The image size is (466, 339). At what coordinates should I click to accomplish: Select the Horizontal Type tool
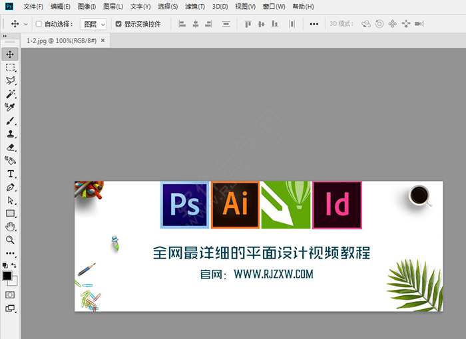[10, 173]
